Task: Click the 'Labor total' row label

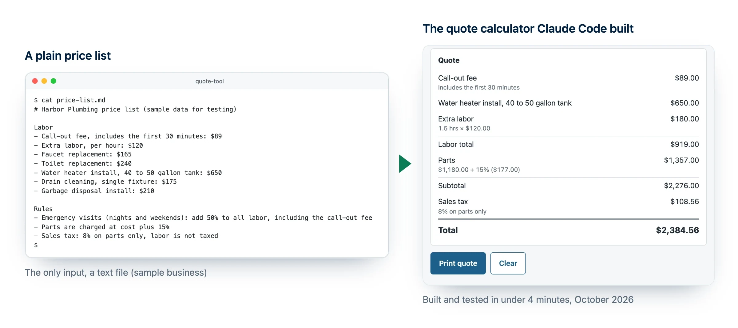Action: pyautogui.click(x=456, y=144)
